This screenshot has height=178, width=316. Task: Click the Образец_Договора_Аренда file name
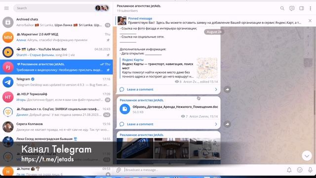(x=175, y=107)
